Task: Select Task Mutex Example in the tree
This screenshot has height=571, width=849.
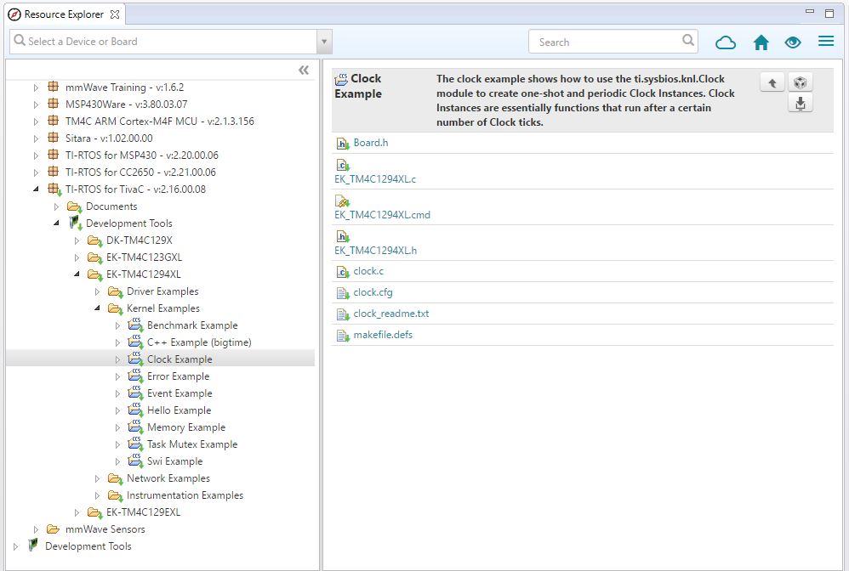Action: click(x=192, y=444)
